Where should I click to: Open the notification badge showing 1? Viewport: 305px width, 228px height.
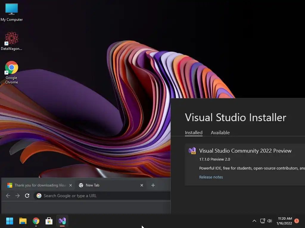pyautogui.click(x=297, y=221)
